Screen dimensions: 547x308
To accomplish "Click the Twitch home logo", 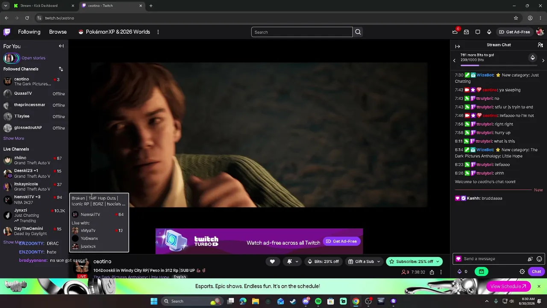I will [7, 32].
